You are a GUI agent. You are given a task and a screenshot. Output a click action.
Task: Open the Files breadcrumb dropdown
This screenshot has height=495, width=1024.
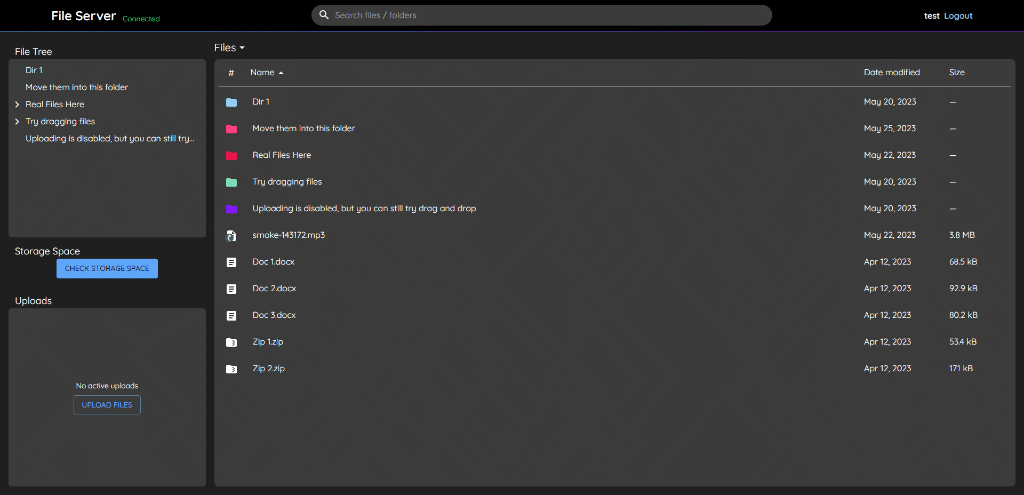click(229, 47)
